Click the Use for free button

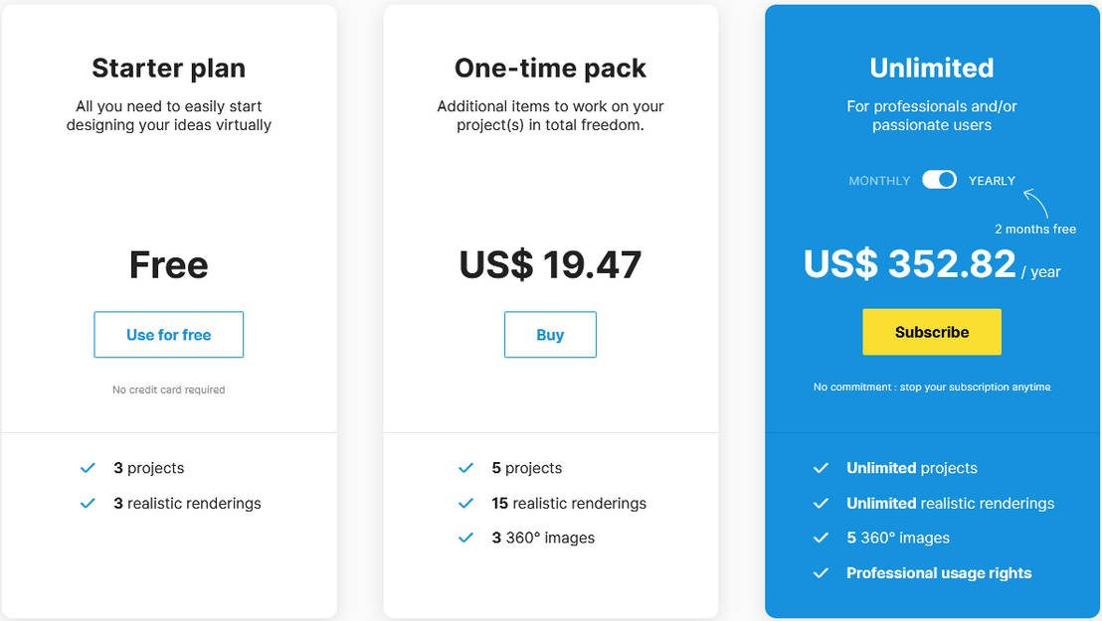point(168,335)
